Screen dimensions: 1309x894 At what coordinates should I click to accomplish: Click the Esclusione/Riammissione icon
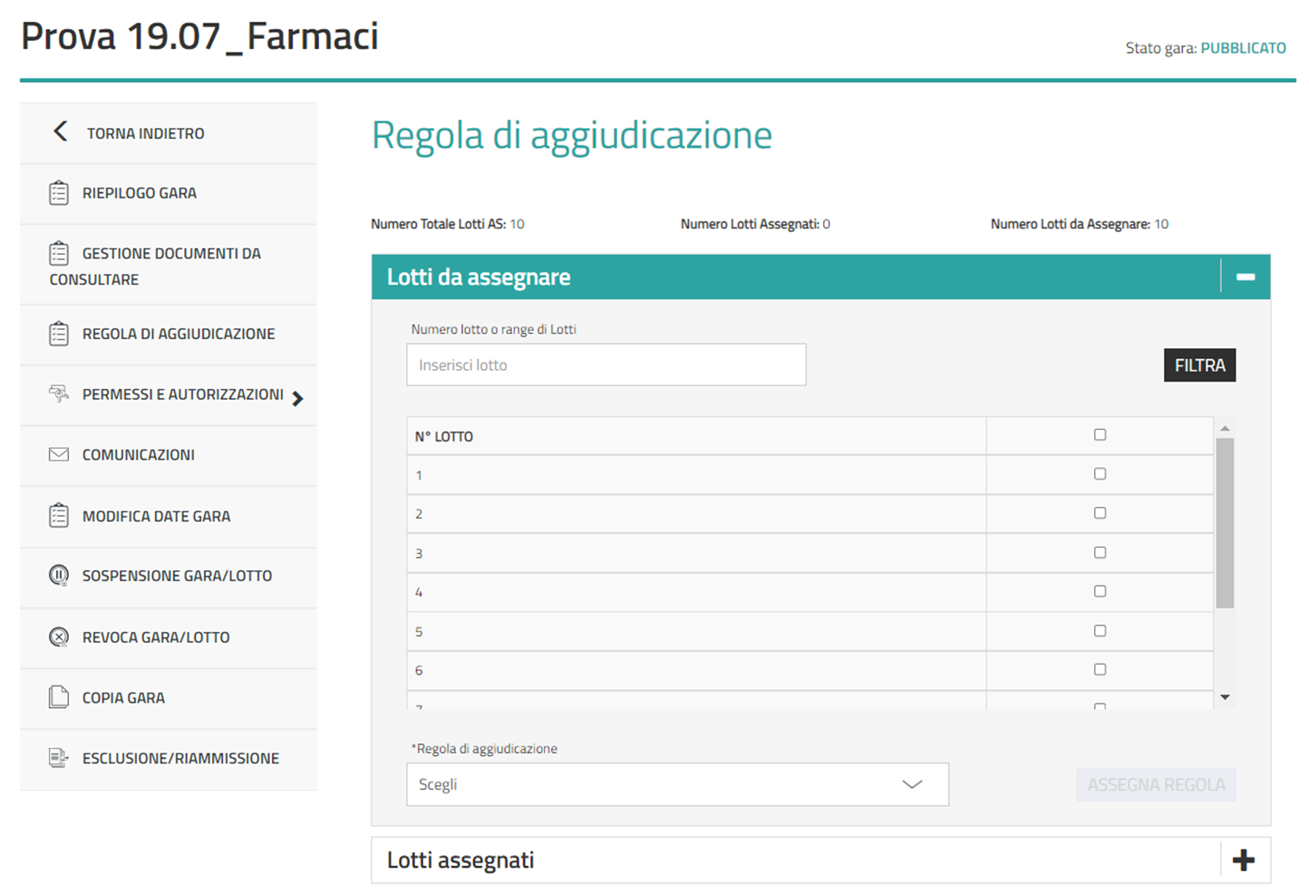pos(59,758)
